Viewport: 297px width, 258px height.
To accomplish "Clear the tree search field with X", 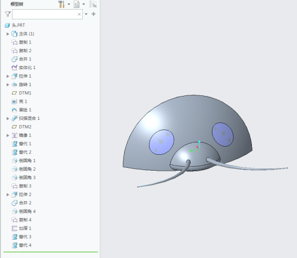I will tap(79, 14).
